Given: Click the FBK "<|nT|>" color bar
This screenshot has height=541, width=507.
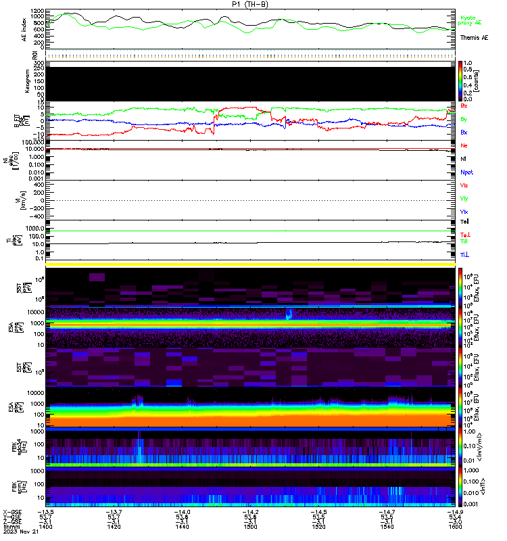Looking at the screenshot, I should [460, 487].
